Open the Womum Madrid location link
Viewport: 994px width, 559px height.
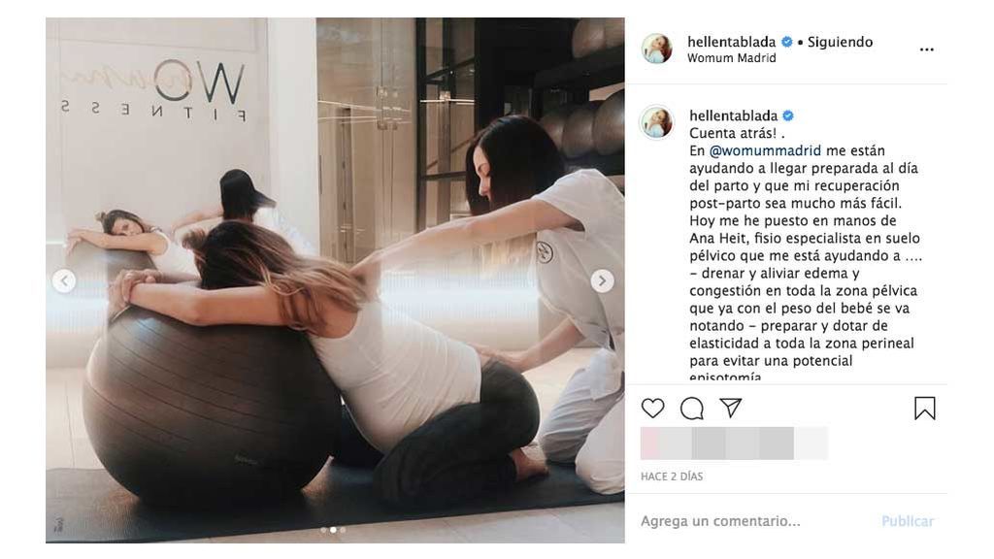[732, 58]
